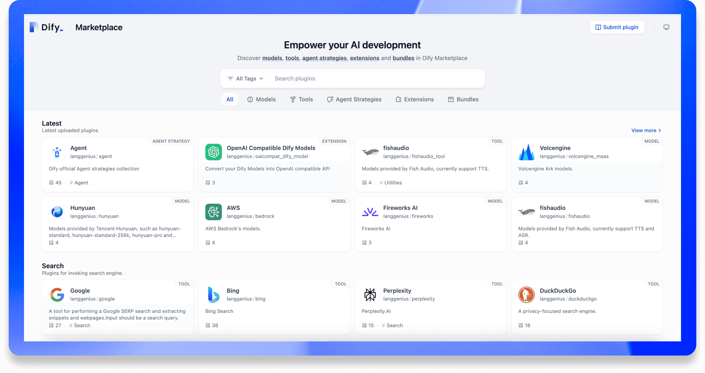Open the Agent Strategies tab
The width and height of the screenshot is (705, 373).
[354, 100]
